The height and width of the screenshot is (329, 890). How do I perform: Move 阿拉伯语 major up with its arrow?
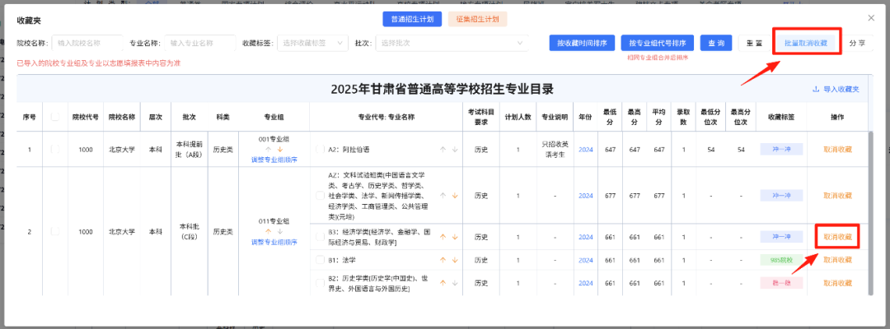[x=443, y=150]
